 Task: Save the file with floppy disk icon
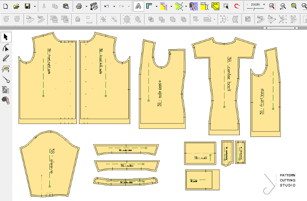point(27,6)
